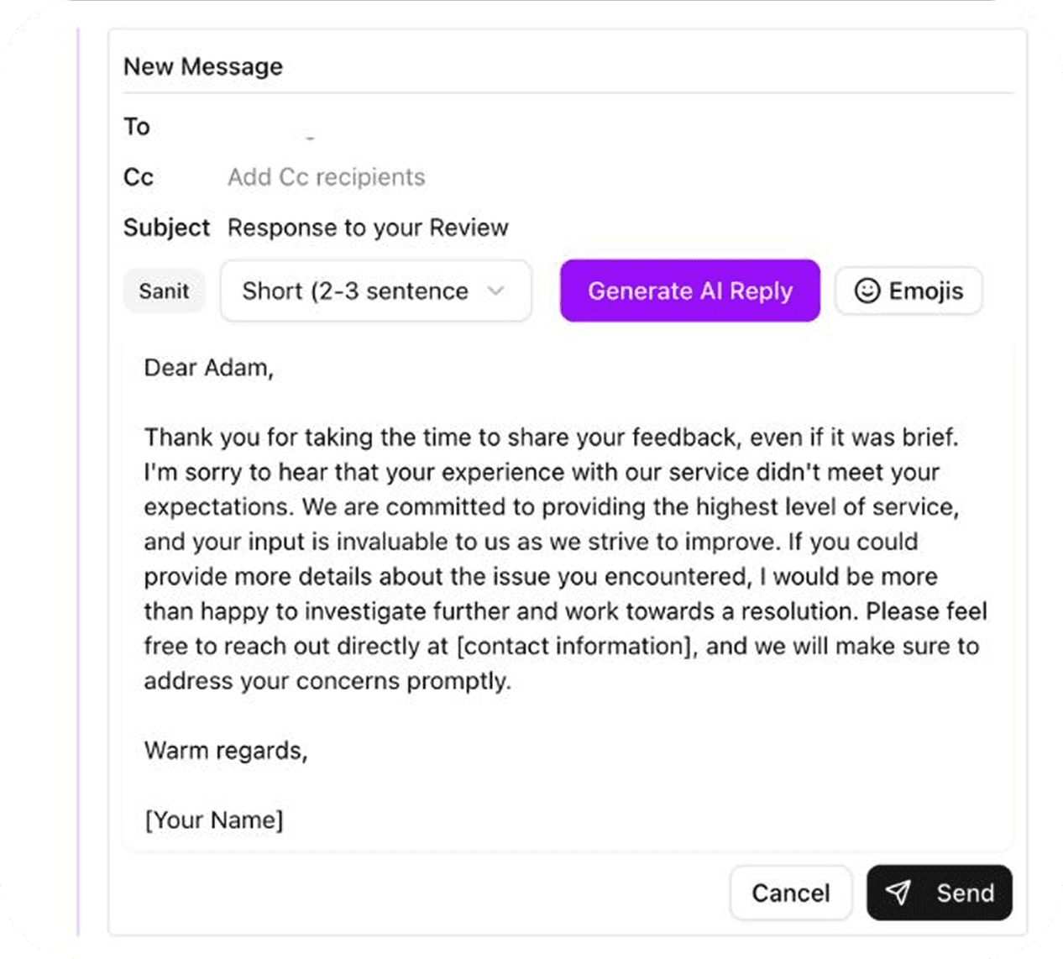The image size is (1063, 959).
Task: Select the Sanit tag chip
Action: [164, 291]
